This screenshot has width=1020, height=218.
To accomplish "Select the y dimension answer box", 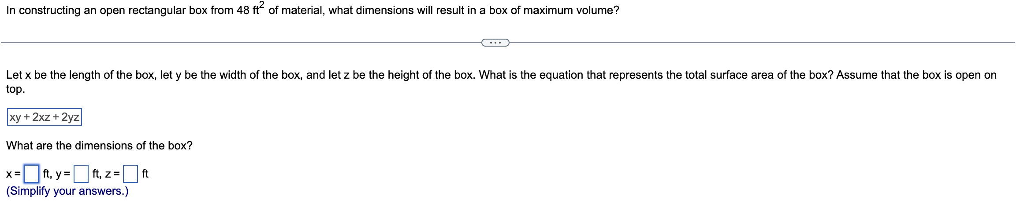I will [81, 174].
